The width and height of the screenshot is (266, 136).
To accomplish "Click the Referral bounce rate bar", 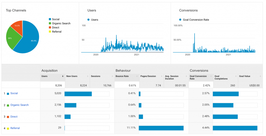I will [x=161, y=128].
